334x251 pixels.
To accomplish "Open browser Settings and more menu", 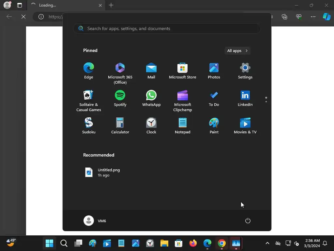I will pos(313,17).
